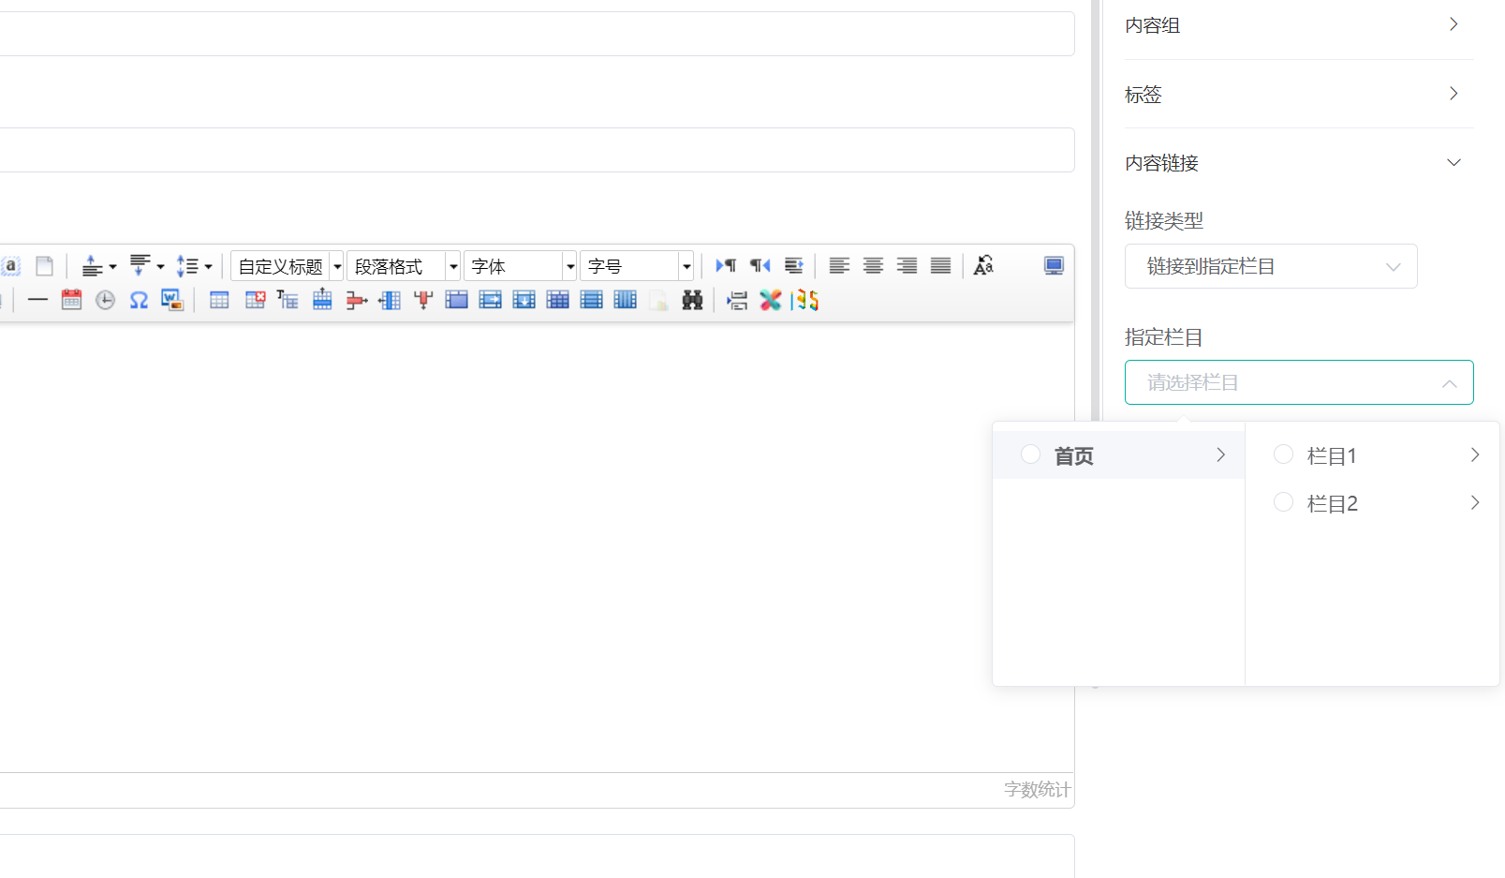The image size is (1505, 878).
Task: Select the 栏目1 radio button
Action: point(1283,454)
